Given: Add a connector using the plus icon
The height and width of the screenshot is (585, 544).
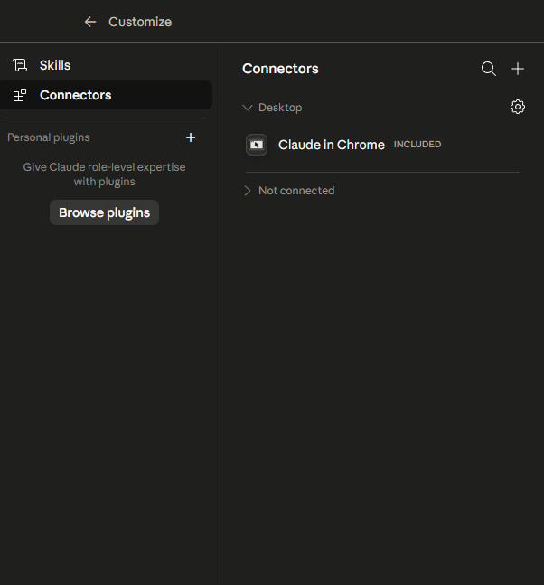Looking at the screenshot, I should tap(518, 69).
